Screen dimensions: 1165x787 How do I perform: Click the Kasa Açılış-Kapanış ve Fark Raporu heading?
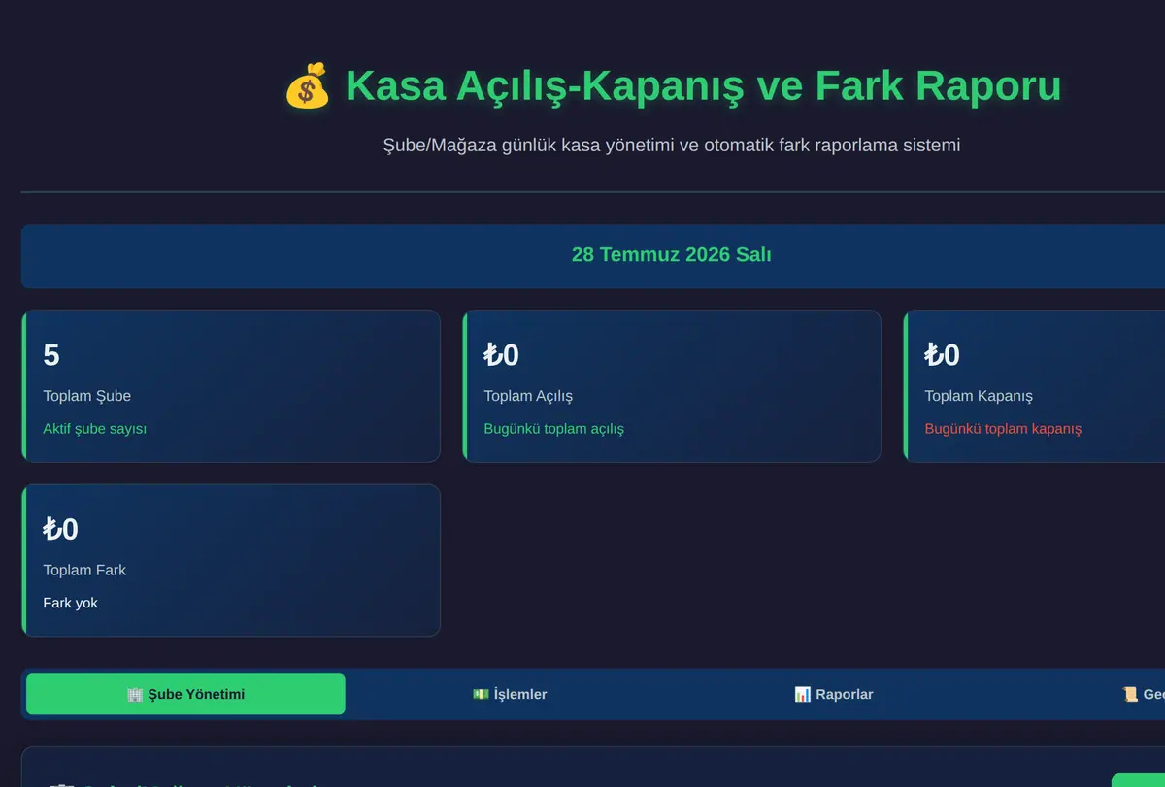coord(703,85)
